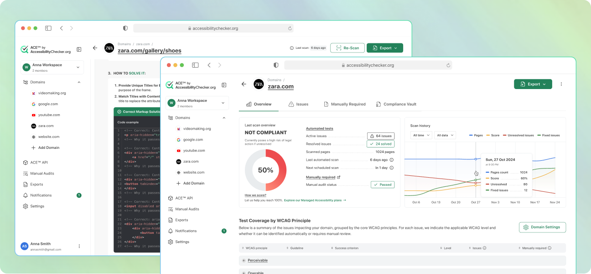This screenshot has width=591, height=274.
Task: Click the 64 issues badge
Action: pos(381,136)
